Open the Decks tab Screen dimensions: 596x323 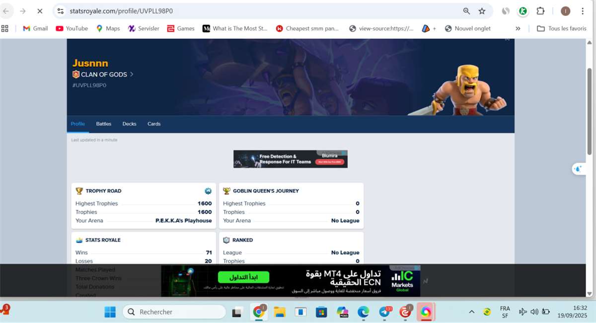(129, 124)
